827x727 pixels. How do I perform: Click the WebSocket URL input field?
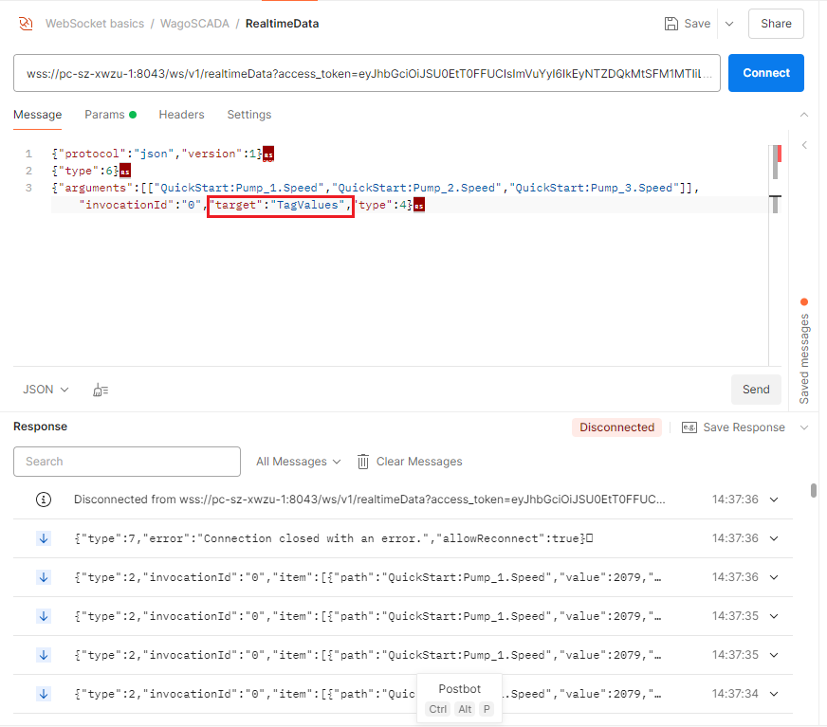(366, 73)
